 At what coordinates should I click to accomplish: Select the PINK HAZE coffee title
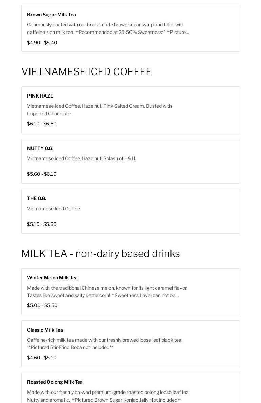(x=40, y=96)
